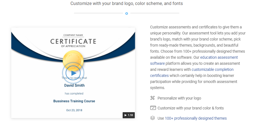Click the 1.10 video duration badge
The image size is (253, 129).
[128, 115]
